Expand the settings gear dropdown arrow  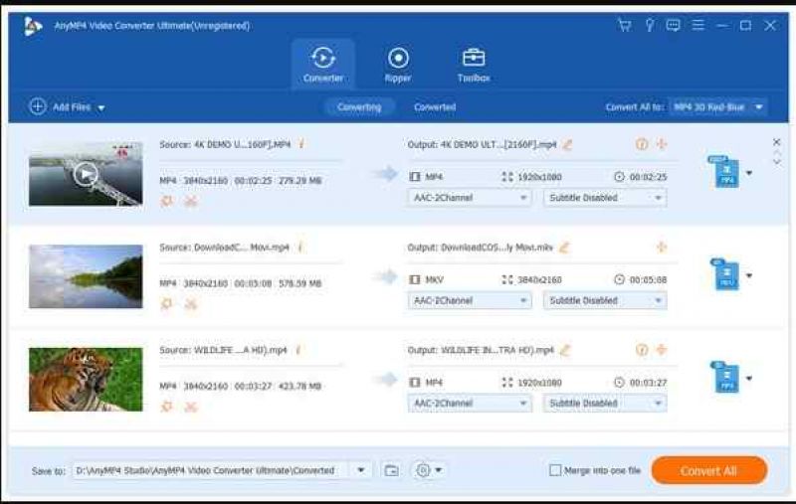(x=439, y=470)
